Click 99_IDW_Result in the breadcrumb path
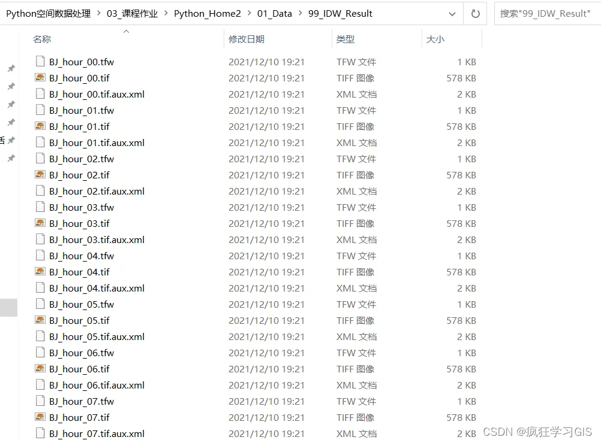Screen dimensions: 601x443 340,13
